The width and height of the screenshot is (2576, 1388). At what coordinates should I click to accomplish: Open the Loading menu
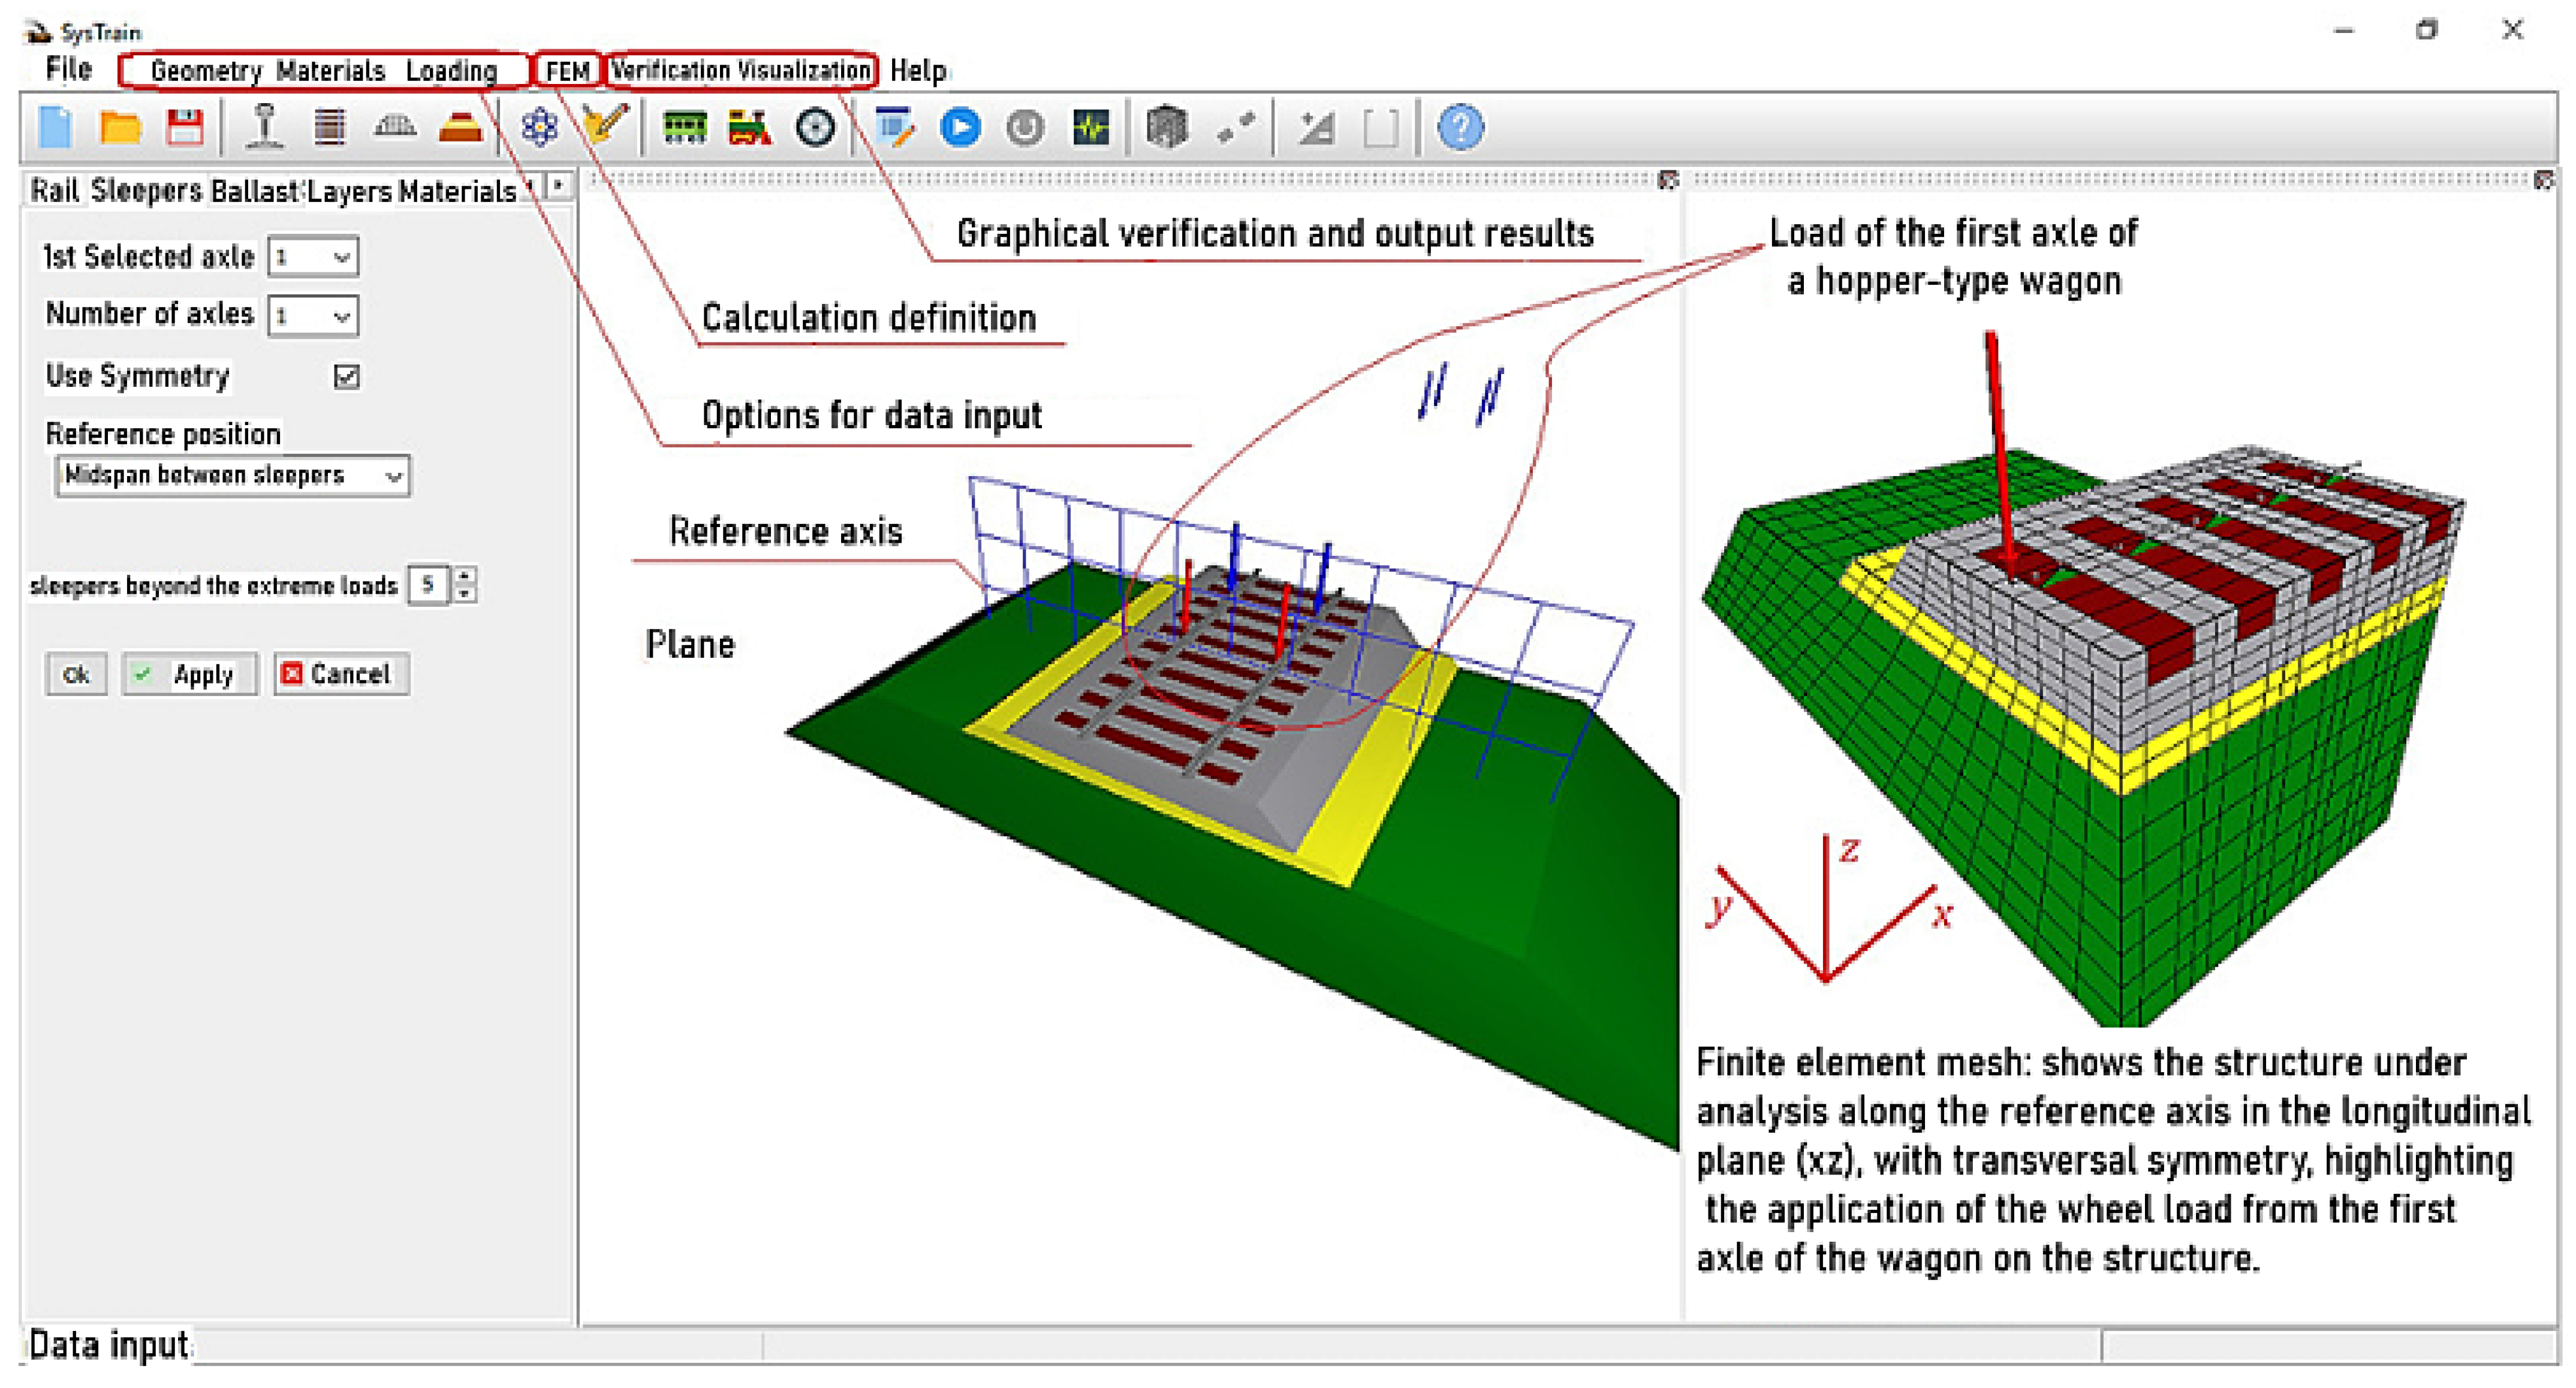451,71
